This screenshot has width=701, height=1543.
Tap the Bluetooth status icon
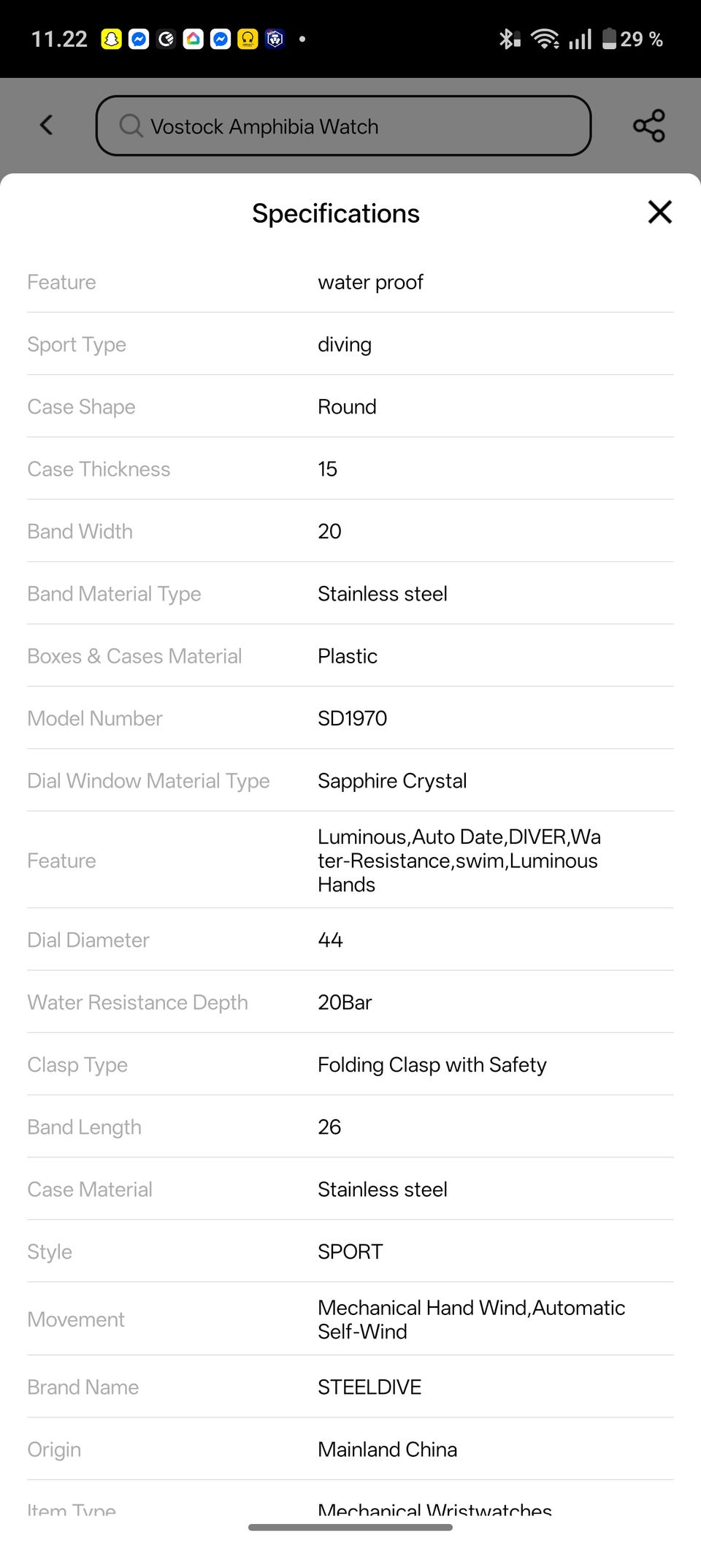pyautogui.click(x=509, y=39)
